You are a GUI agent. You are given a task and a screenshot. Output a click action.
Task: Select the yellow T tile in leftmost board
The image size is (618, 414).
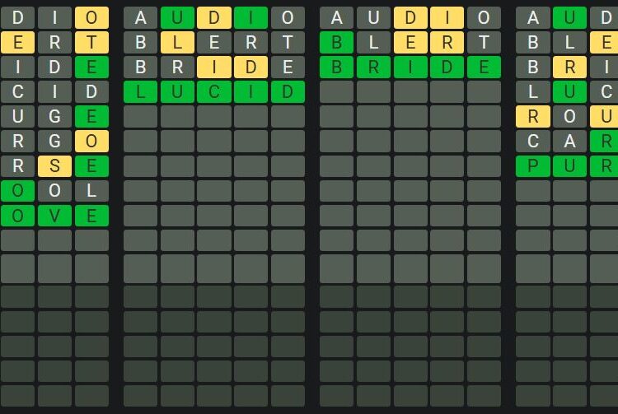[91, 42]
